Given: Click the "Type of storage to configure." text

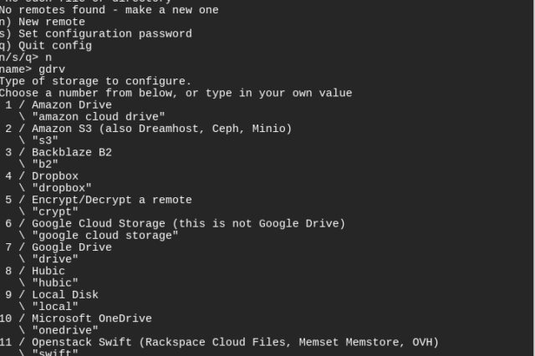Looking at the screenshot, I should click(95, 81).
